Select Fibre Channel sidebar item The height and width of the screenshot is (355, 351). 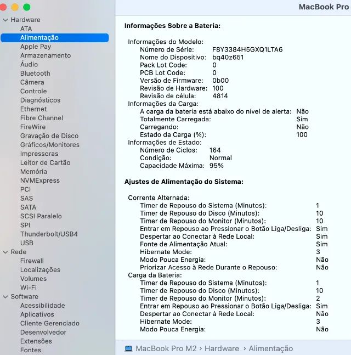(42, 118)
